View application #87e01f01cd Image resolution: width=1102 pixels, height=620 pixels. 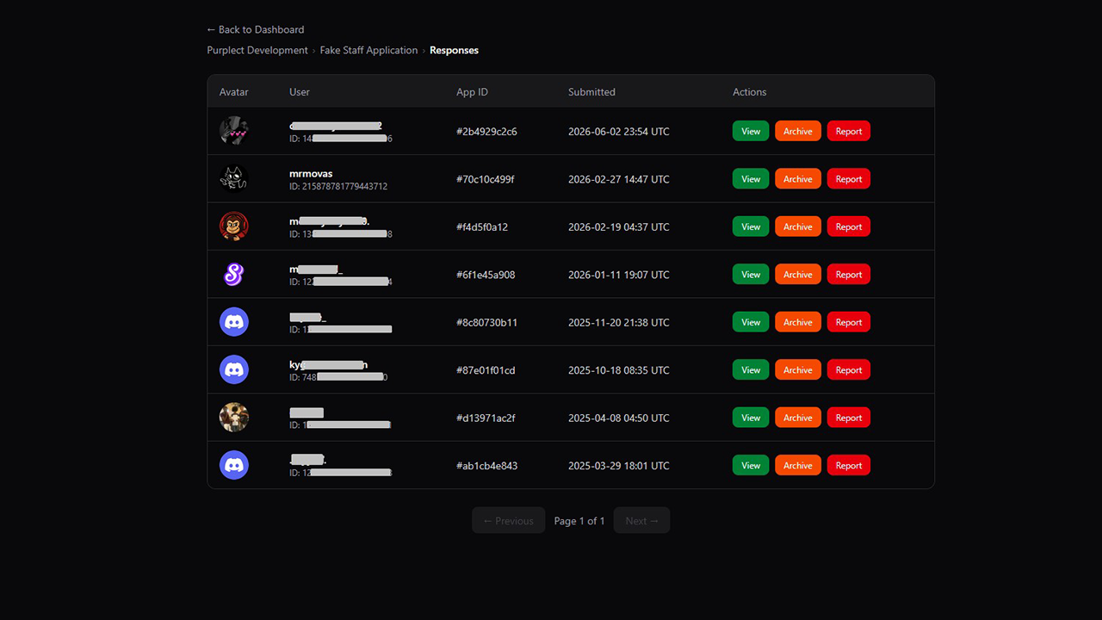[x=751, y=370]
